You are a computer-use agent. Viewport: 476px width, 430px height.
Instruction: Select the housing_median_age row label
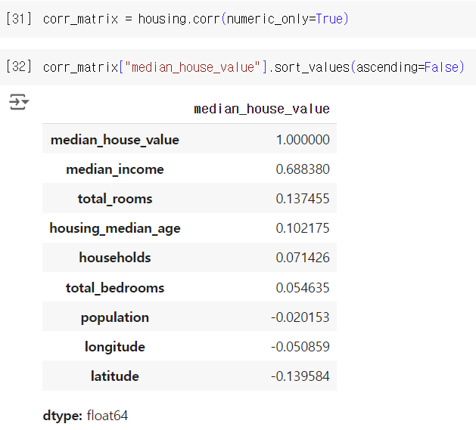click(x=115, y=228)
